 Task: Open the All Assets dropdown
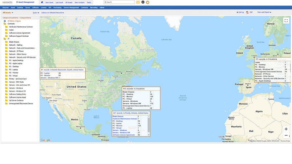click(8, 13)
